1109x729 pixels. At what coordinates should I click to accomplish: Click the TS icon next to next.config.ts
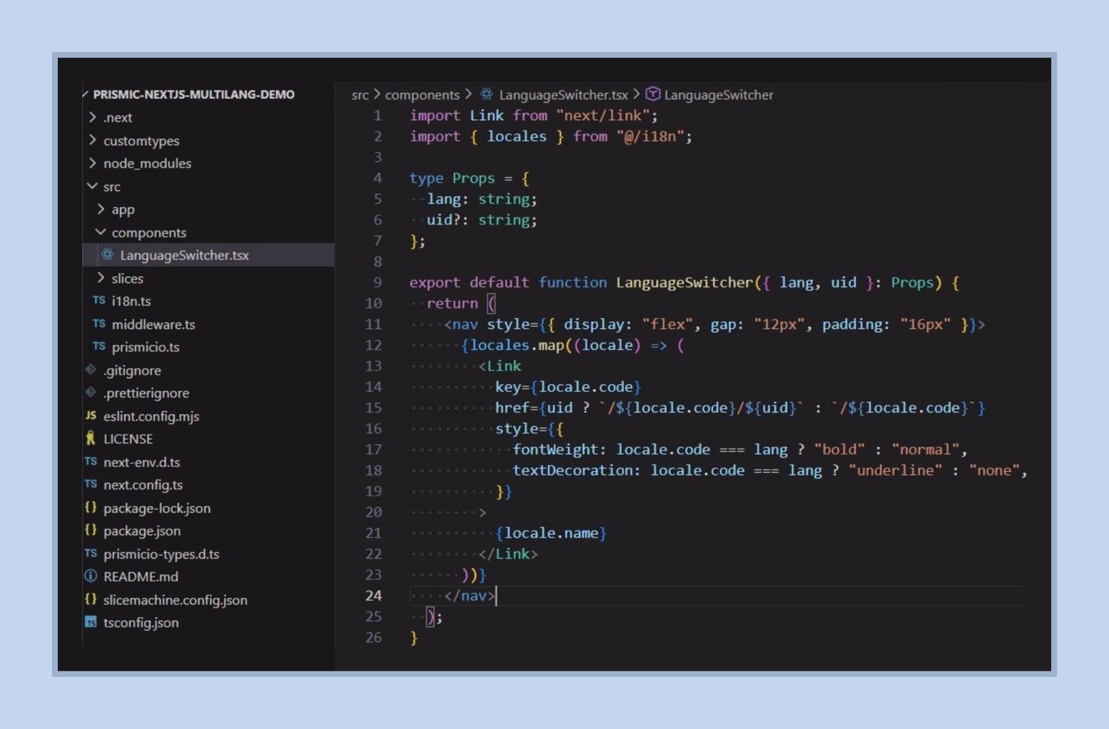click(91, 484)
